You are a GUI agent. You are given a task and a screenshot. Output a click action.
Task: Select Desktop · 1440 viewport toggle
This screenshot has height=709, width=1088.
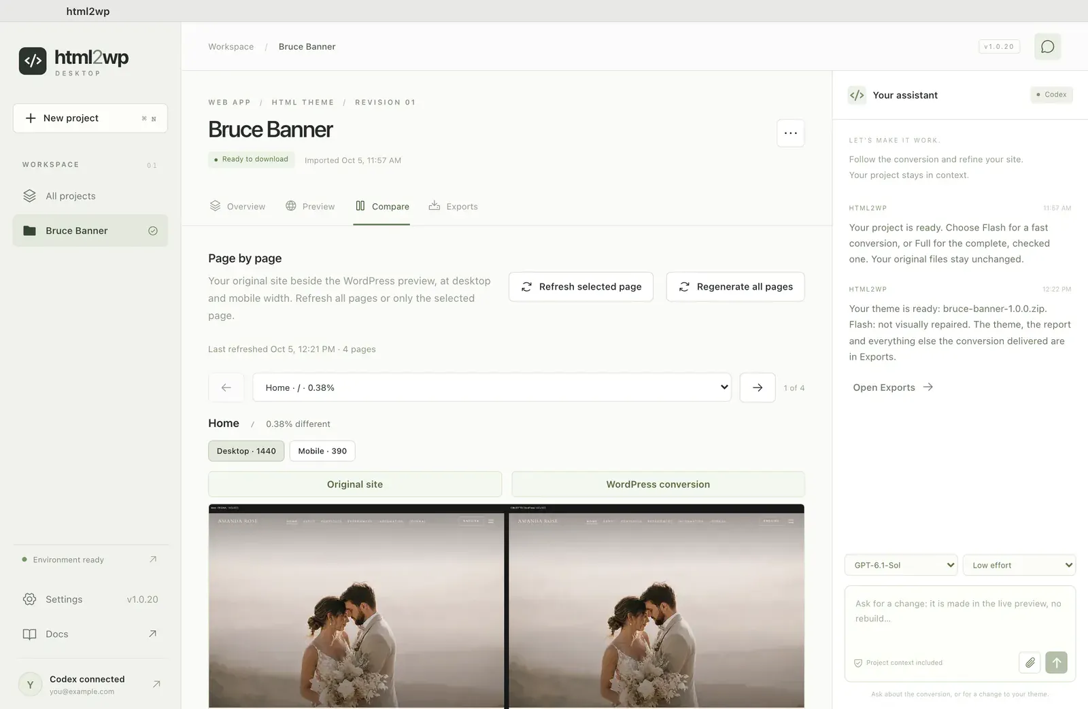[246, 451]
